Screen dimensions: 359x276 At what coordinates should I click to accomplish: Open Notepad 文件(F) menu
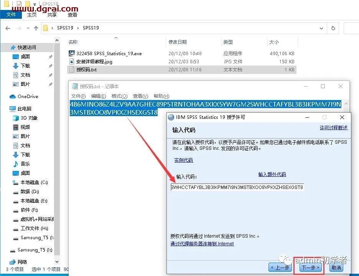click(78, 96)
